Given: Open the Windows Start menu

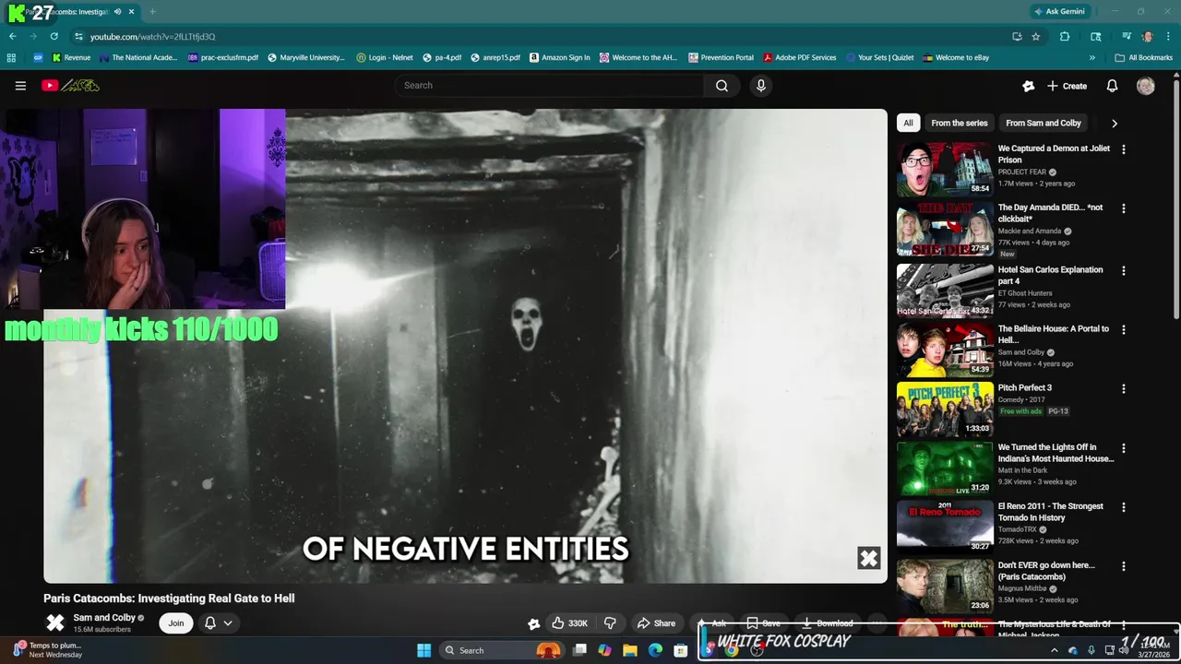Looking at the screenshot, I should 423,650.
